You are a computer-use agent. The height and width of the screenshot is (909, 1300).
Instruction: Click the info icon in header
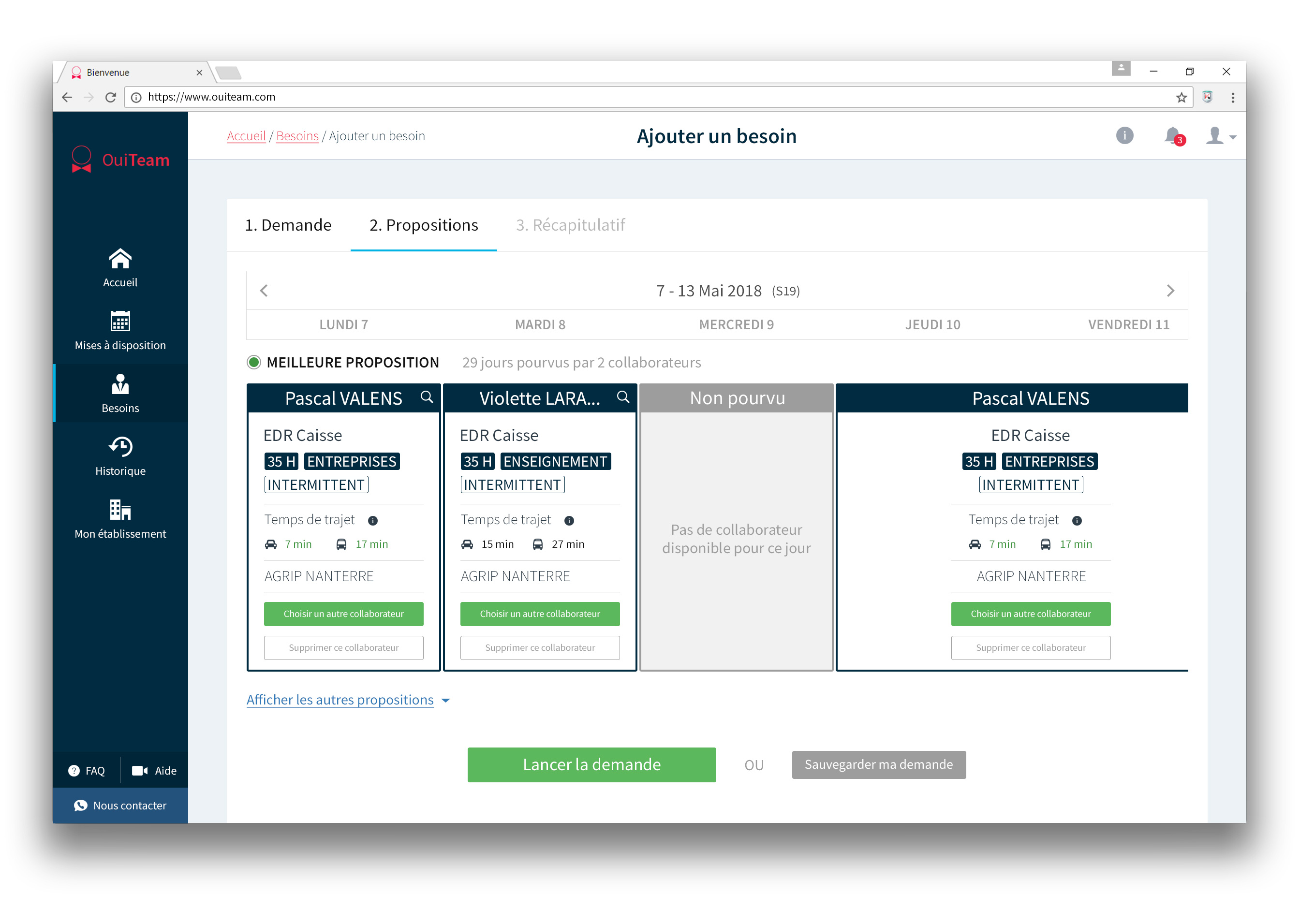point(1124,136)
